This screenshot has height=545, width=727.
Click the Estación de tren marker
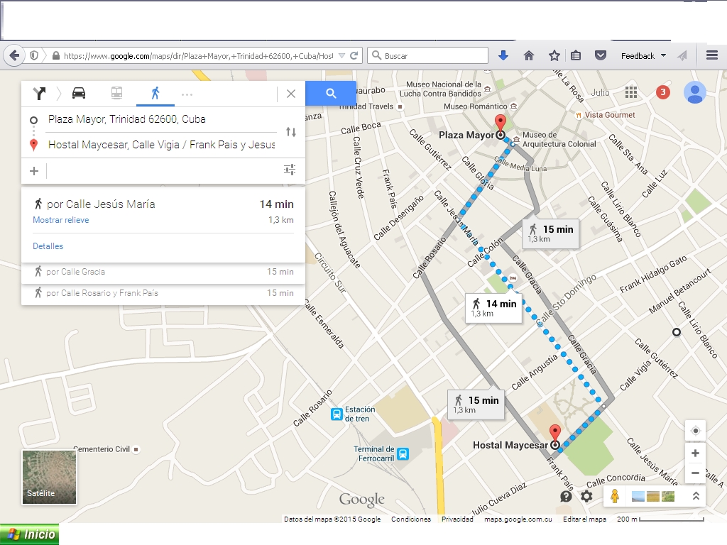point(337,414)
